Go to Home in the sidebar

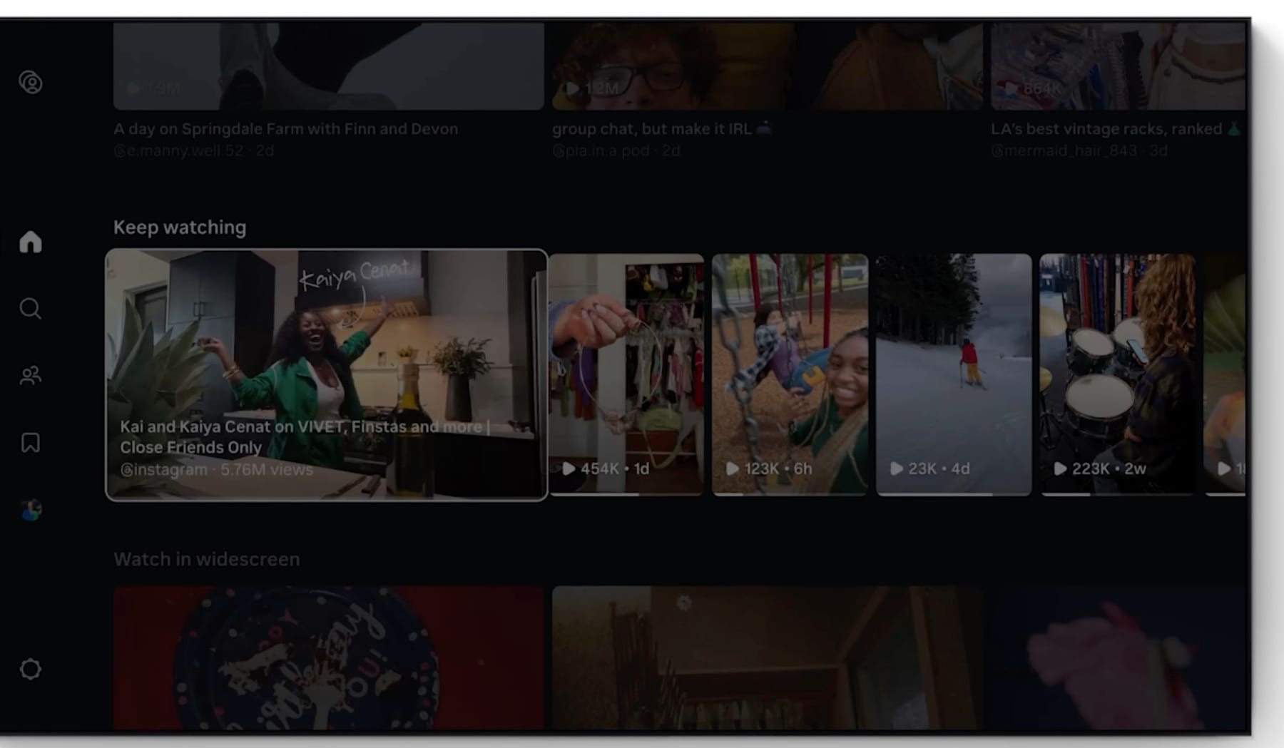click(x=31, y=242)
